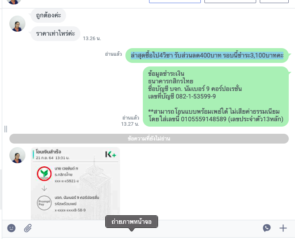Open more options with the plus icon

pyautogui.click(x=283, y=228)
